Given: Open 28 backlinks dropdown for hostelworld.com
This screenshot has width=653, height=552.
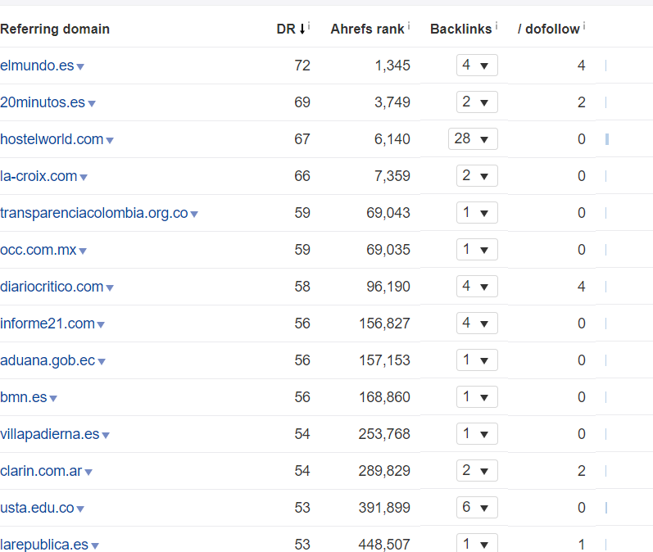Looking at the screenshot, I should 473,139.
